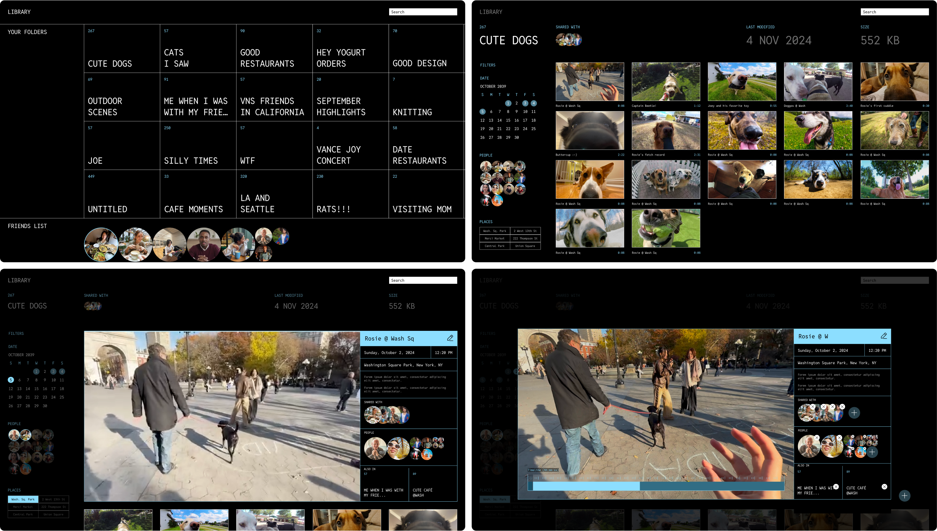Open the Captain Beetle! video thumbnail
This screenshot has height=531, width=937.
tap(665, 82)
